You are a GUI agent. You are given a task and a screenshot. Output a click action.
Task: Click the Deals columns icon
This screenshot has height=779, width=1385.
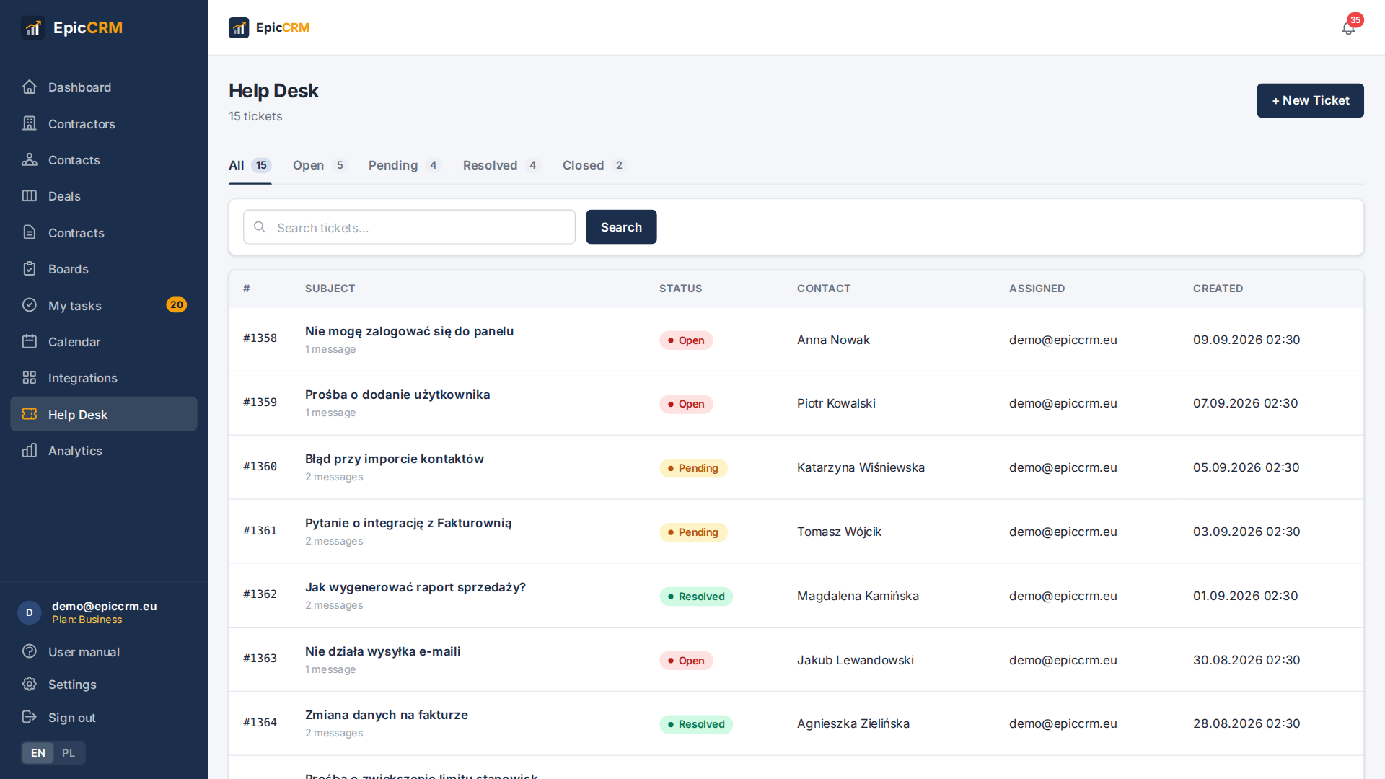pos(30,196)
